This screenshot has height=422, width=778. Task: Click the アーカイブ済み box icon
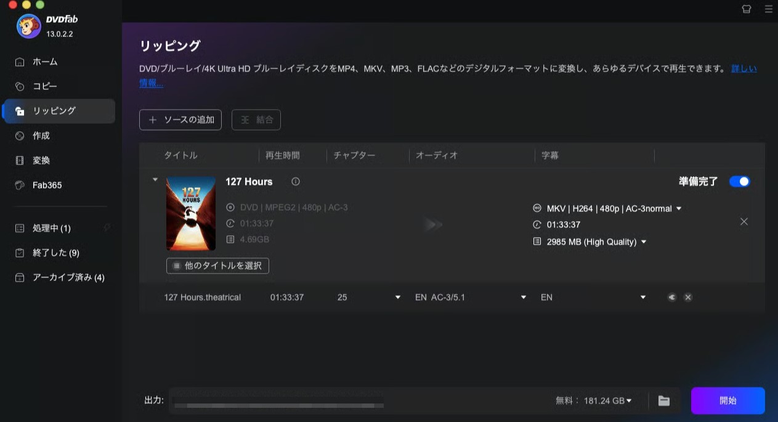[20, 277]
